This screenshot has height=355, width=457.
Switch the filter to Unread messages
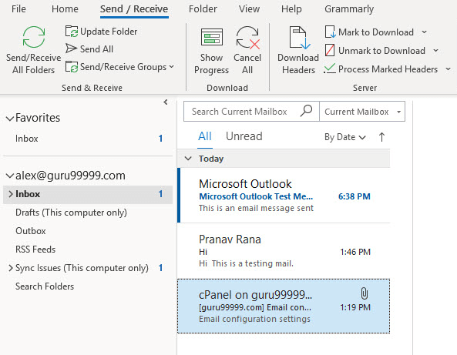tap(244, 136)
